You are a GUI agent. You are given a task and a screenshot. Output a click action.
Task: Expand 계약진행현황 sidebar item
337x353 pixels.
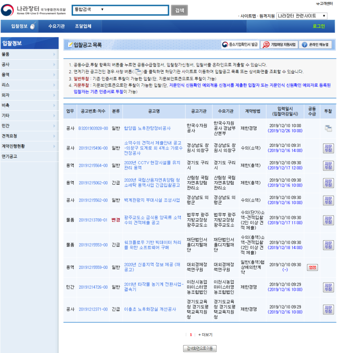tap(29, 146)
